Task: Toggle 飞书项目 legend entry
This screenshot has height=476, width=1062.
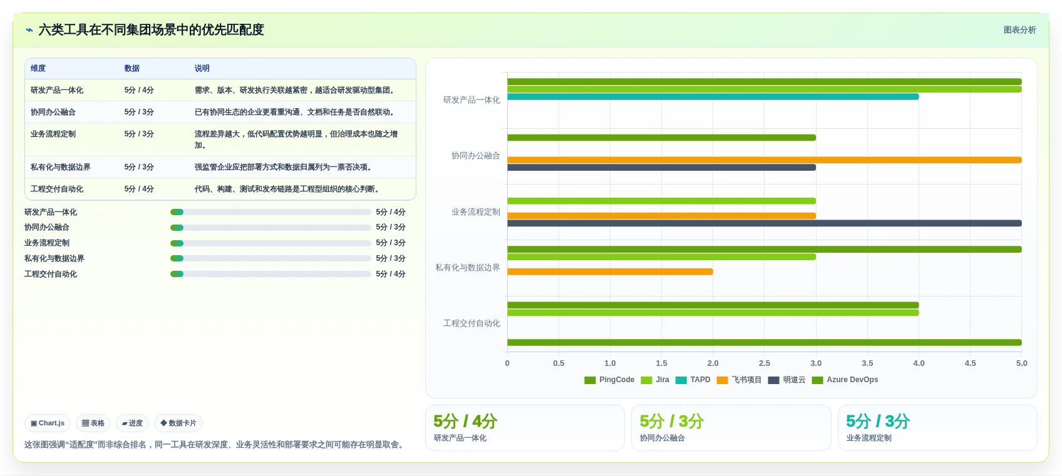Action: (739, 380)
